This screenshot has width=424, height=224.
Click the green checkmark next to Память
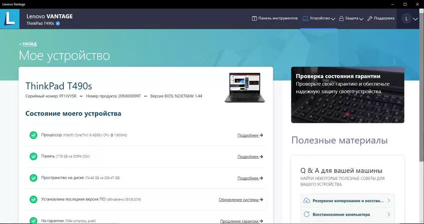pyautogui.click(x=33, y=156)
